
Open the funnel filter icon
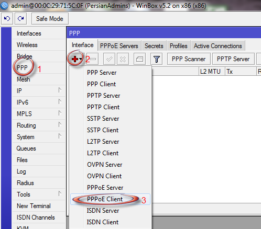(x=156, y=59)
